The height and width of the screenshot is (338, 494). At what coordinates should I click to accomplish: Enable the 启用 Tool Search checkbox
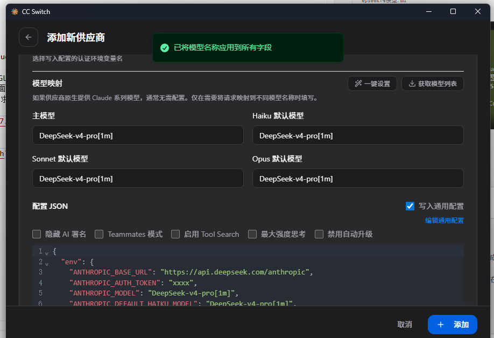pyautogui.click(x=175, y=234)
